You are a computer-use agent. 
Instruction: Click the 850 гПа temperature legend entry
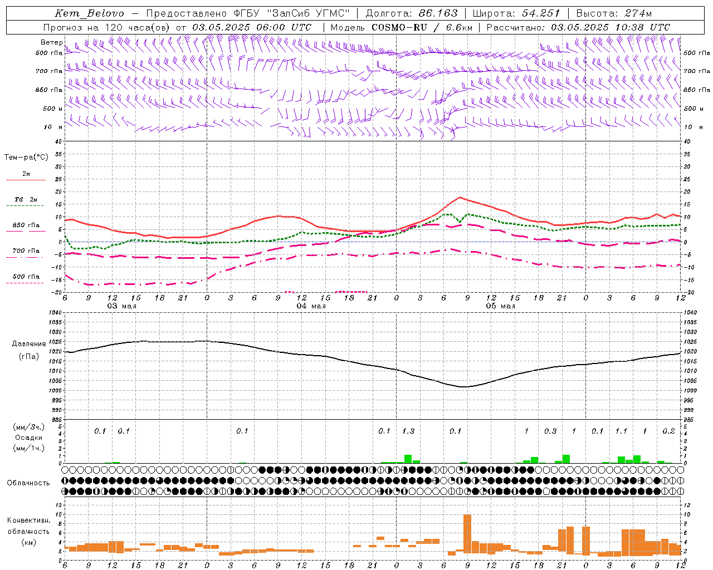coord(26,225)
